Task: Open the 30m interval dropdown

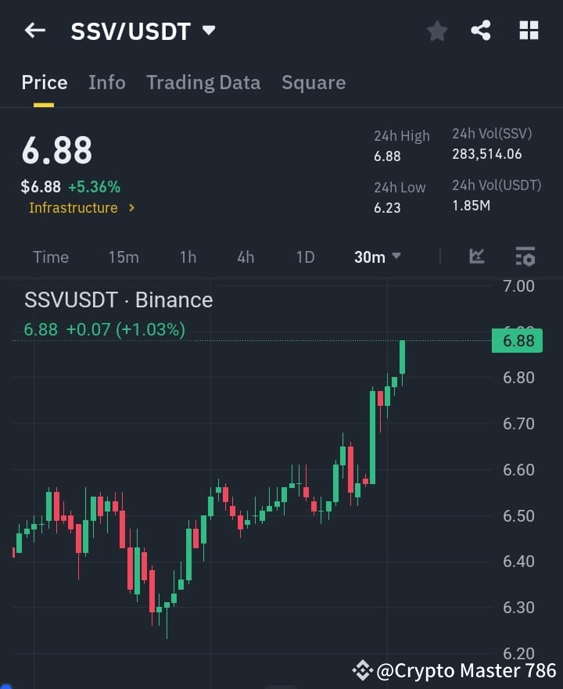Action: 377,257
